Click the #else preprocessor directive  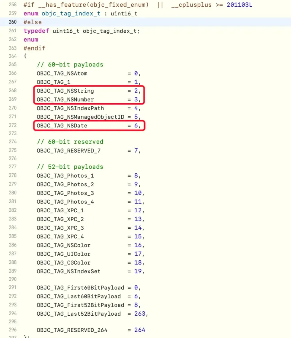(32, 22)
